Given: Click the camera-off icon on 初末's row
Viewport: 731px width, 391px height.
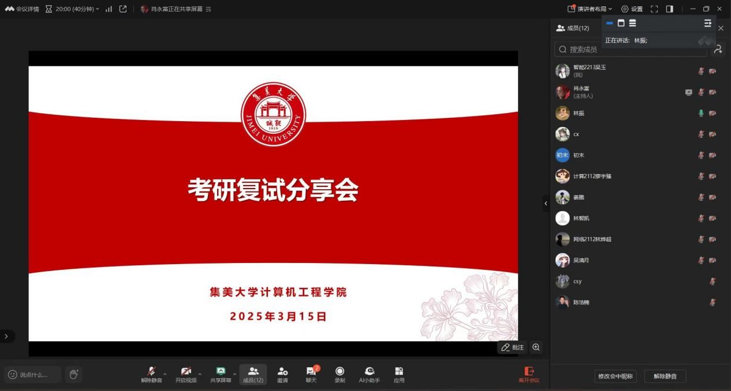Looking at the screenshot, I should 713,155.
